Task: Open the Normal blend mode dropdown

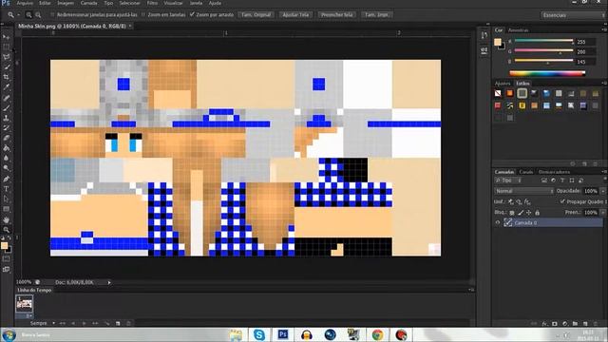Action: coord(523,191)
